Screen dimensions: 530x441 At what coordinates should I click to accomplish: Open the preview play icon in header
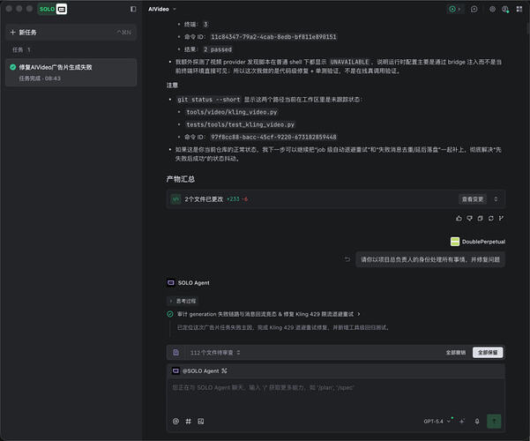click(x=474, y=9)
